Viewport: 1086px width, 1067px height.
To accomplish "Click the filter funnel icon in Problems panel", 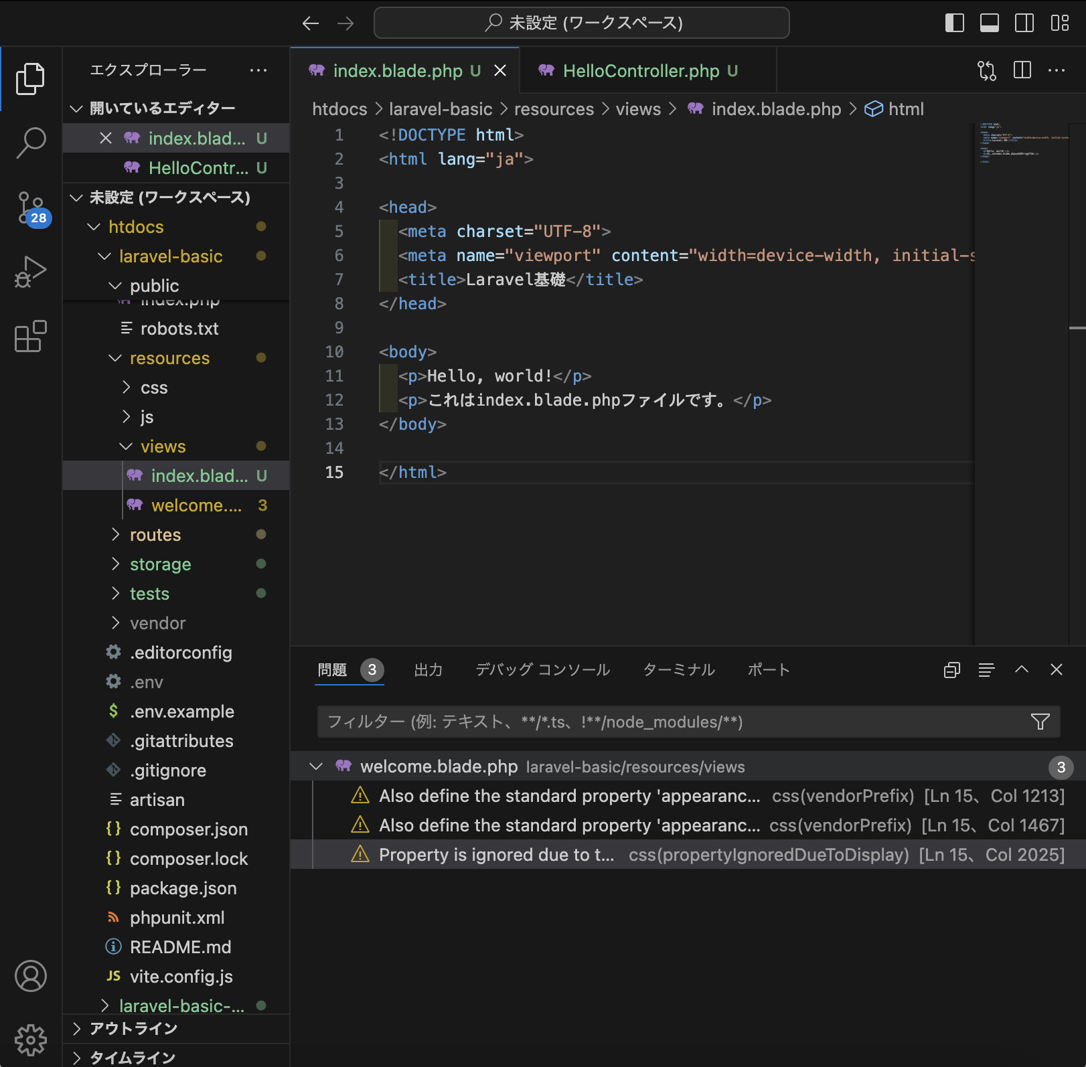I will (x=1040, y=722).
